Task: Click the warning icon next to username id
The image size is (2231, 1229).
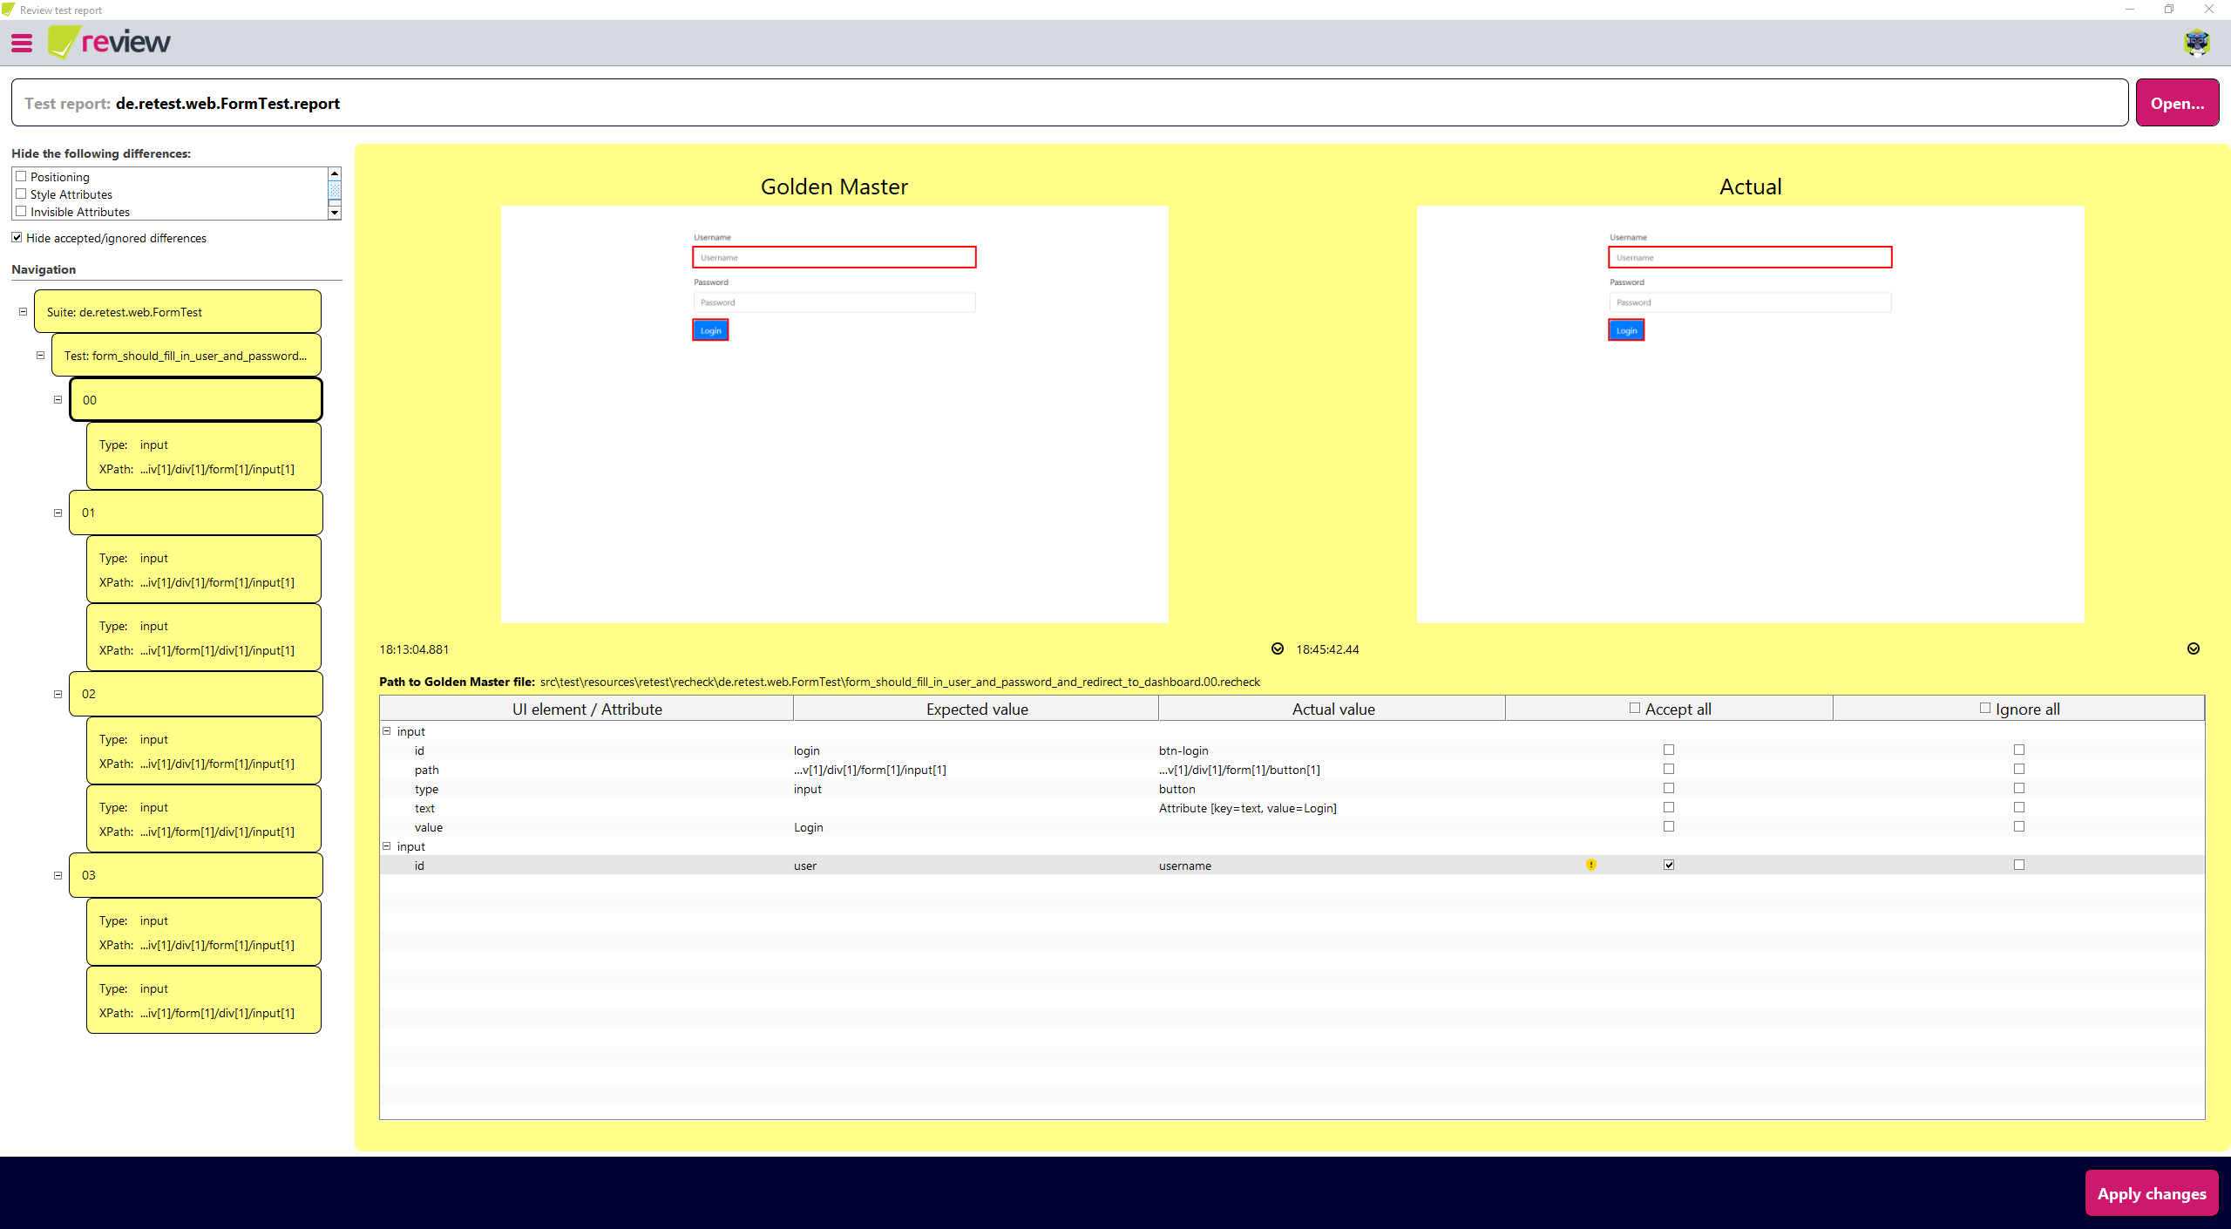Action: [x=1591, y=865]
